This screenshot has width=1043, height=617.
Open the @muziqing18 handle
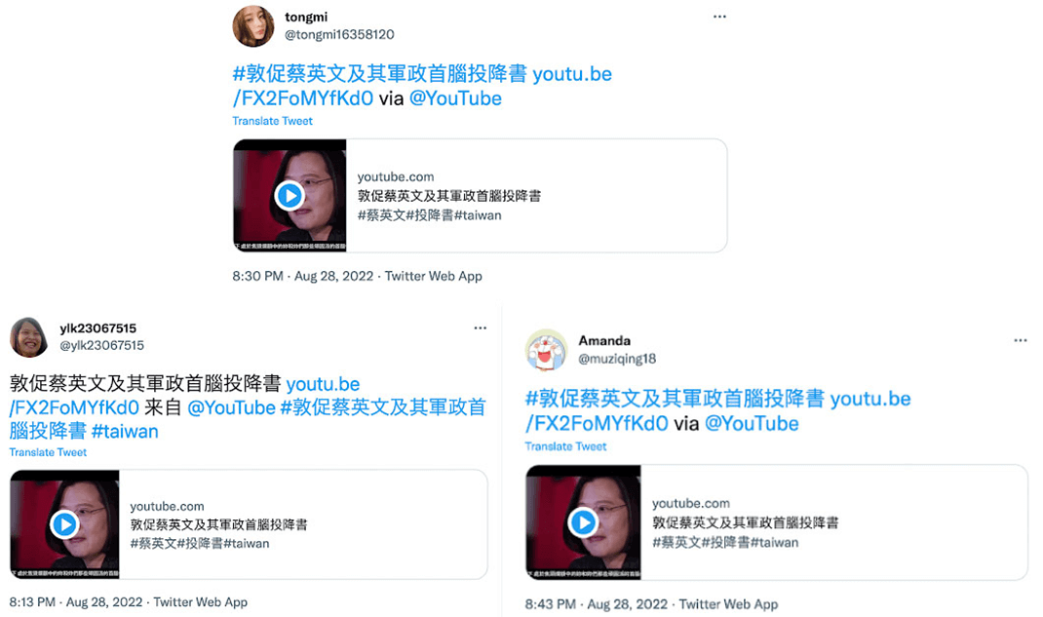[617, 359]
